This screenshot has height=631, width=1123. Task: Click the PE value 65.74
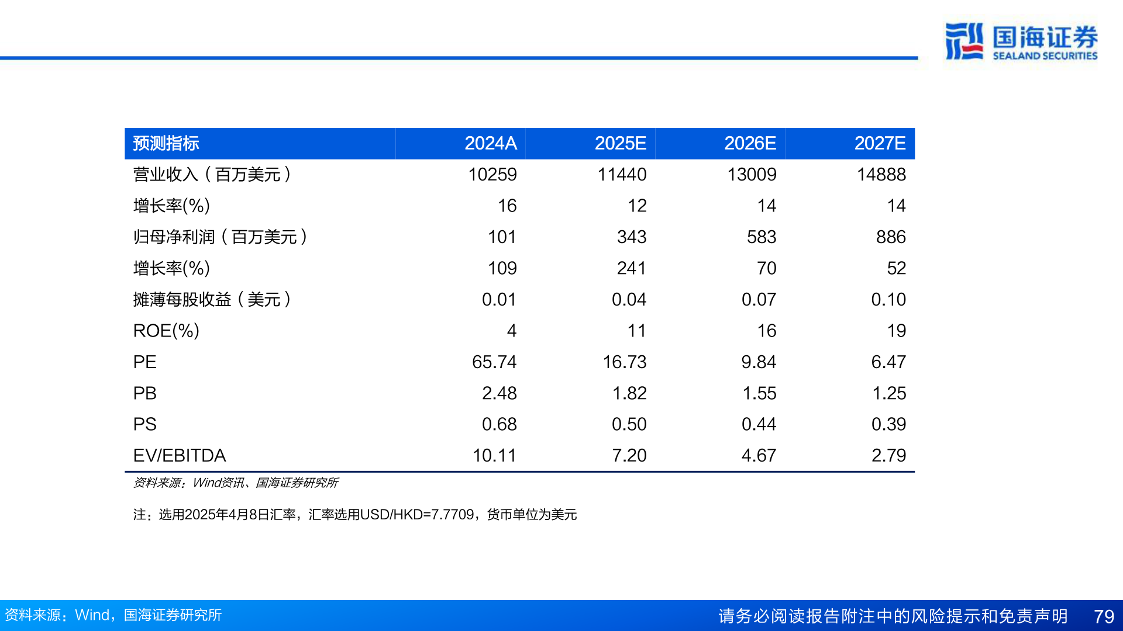(x=494, y=362)
